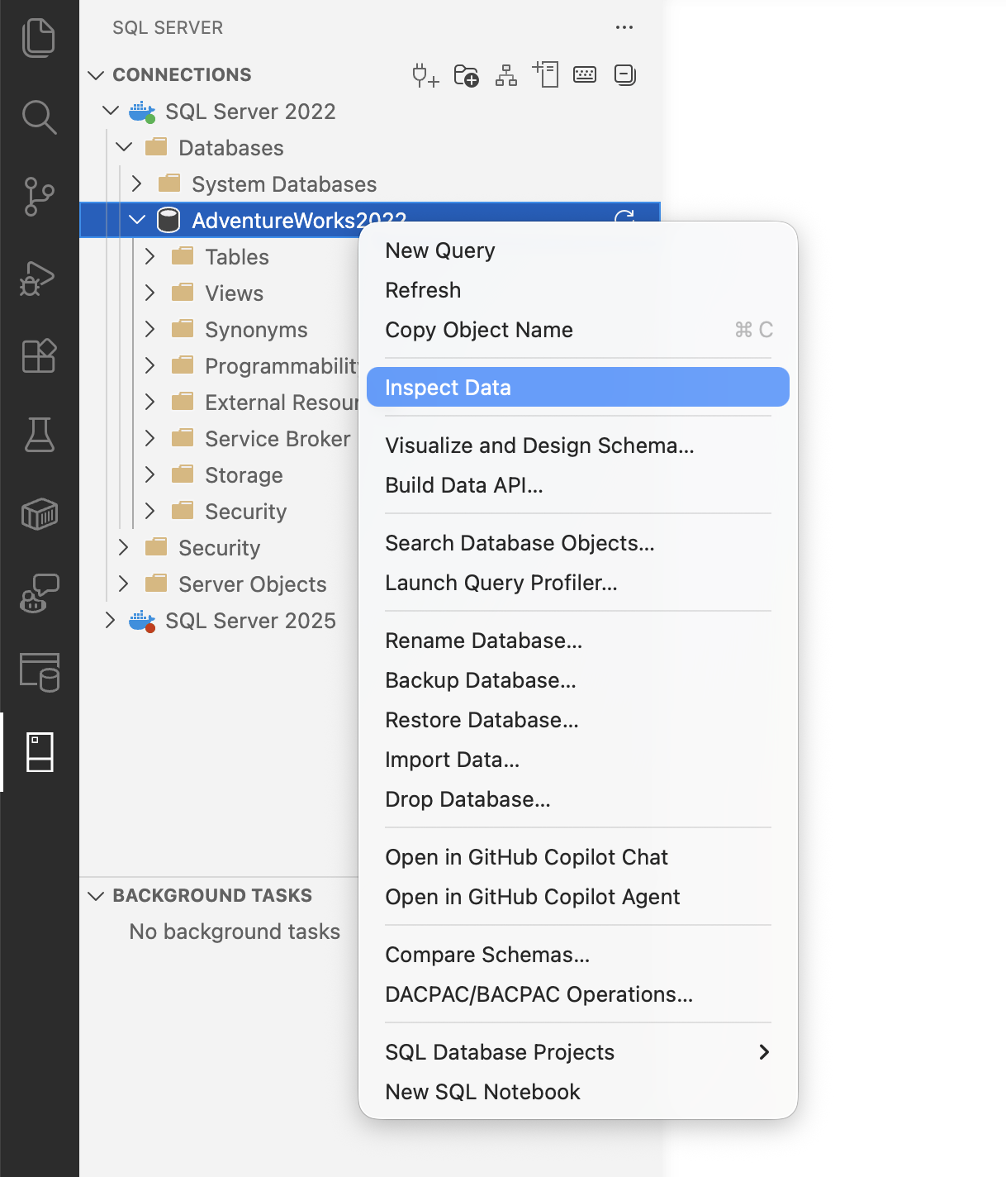Select the Service Broker folder label

[278, 439]
